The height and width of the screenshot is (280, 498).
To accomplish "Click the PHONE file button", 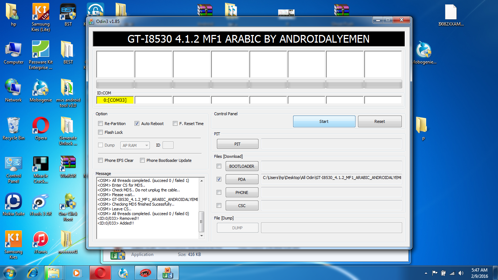I will 242,192.
